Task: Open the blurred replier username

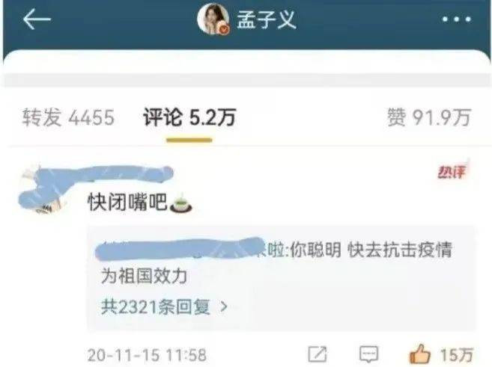Action: click(x=179, y=250)
